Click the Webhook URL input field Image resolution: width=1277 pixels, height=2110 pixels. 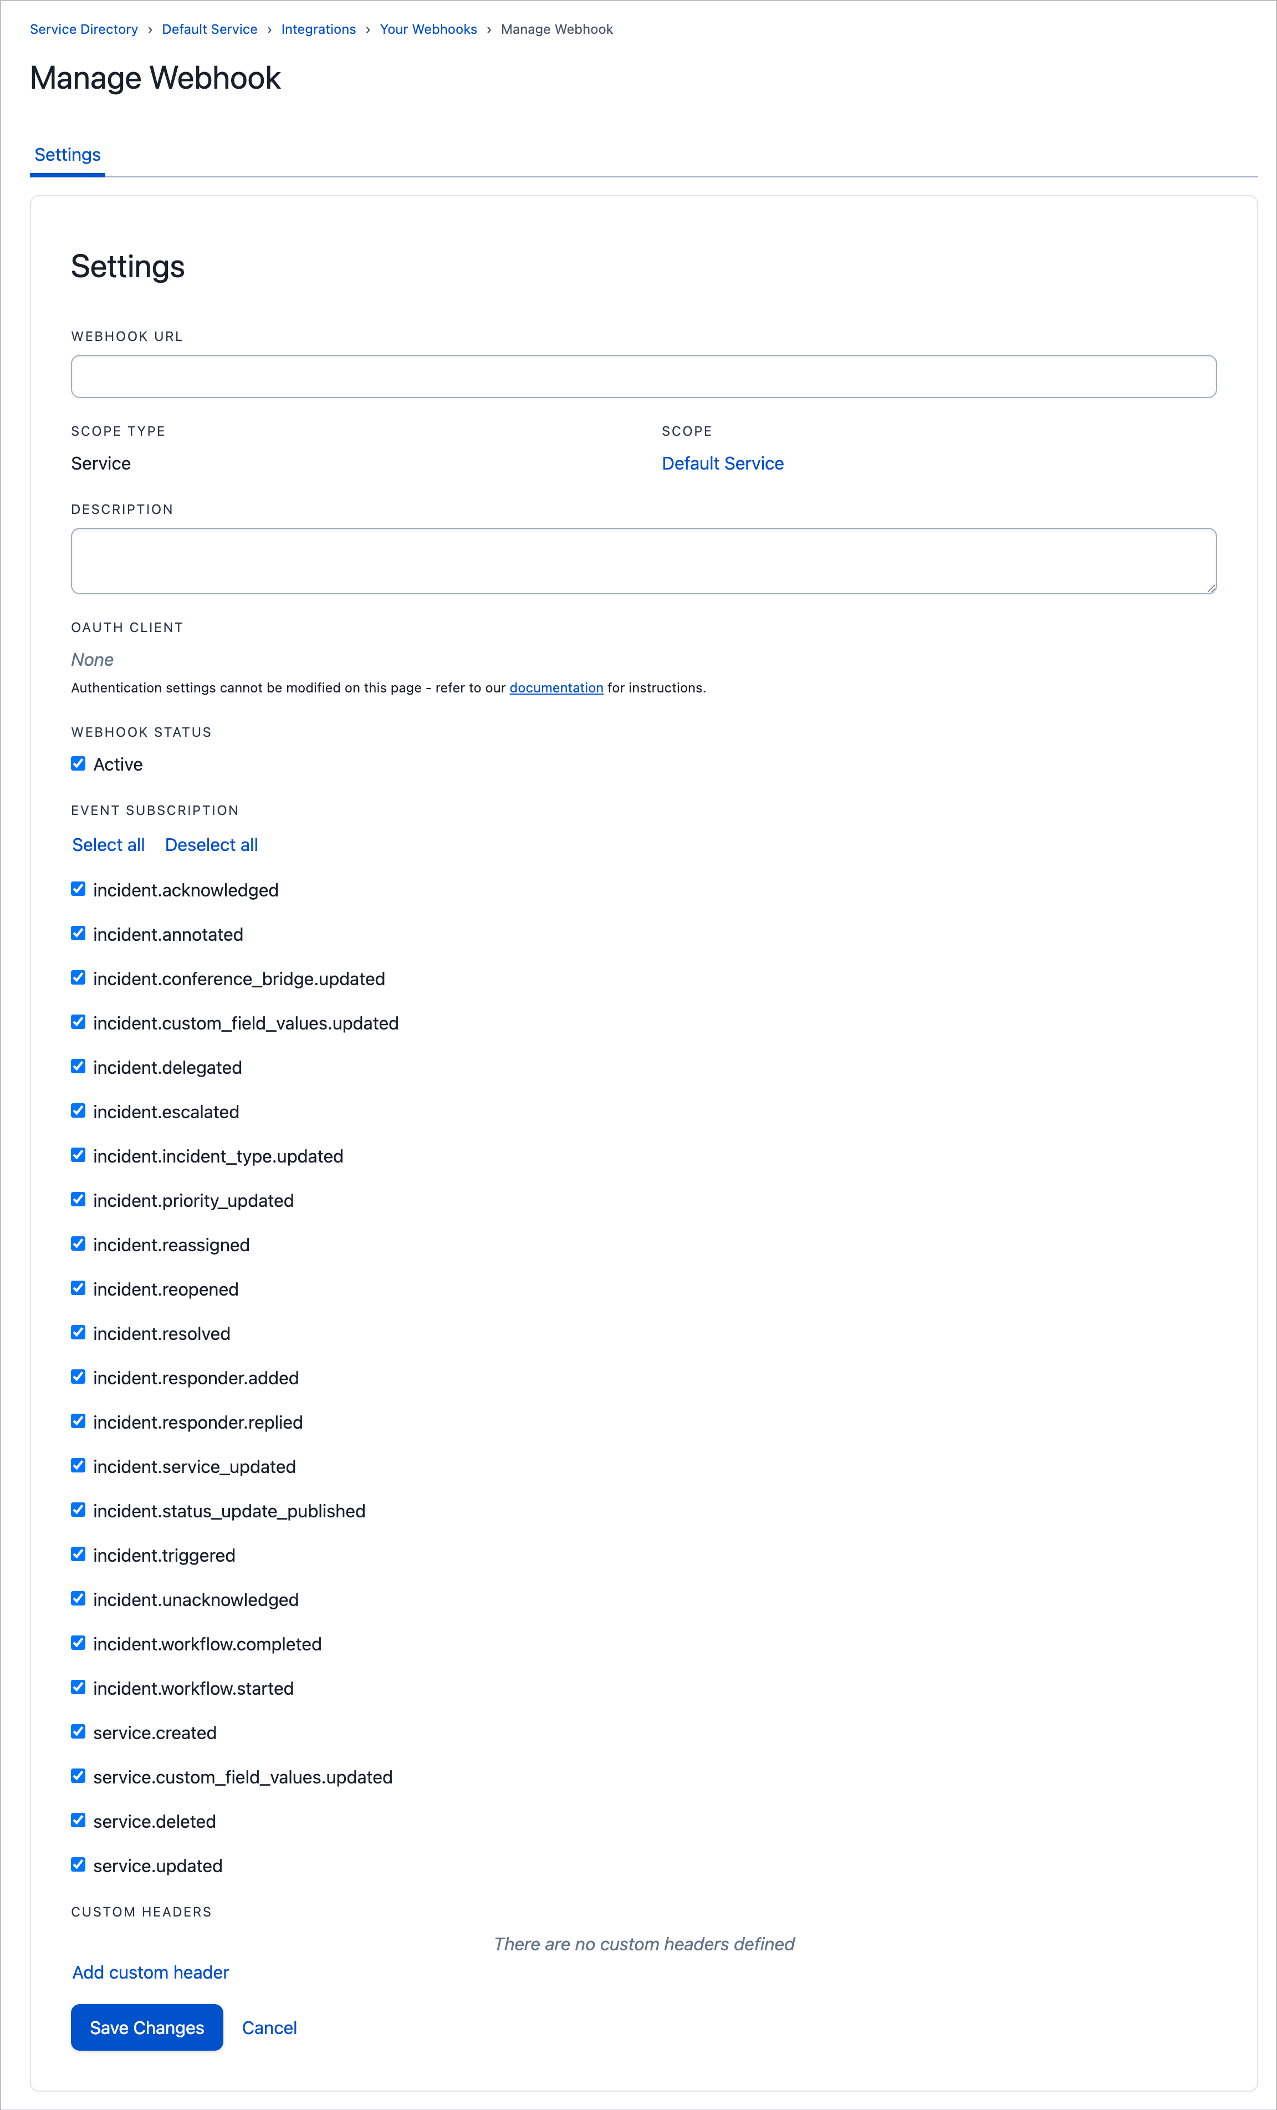point(643,377)
